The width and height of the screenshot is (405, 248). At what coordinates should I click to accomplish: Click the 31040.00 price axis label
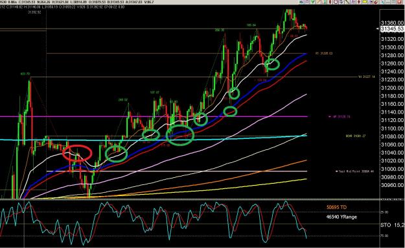(392, 153)
